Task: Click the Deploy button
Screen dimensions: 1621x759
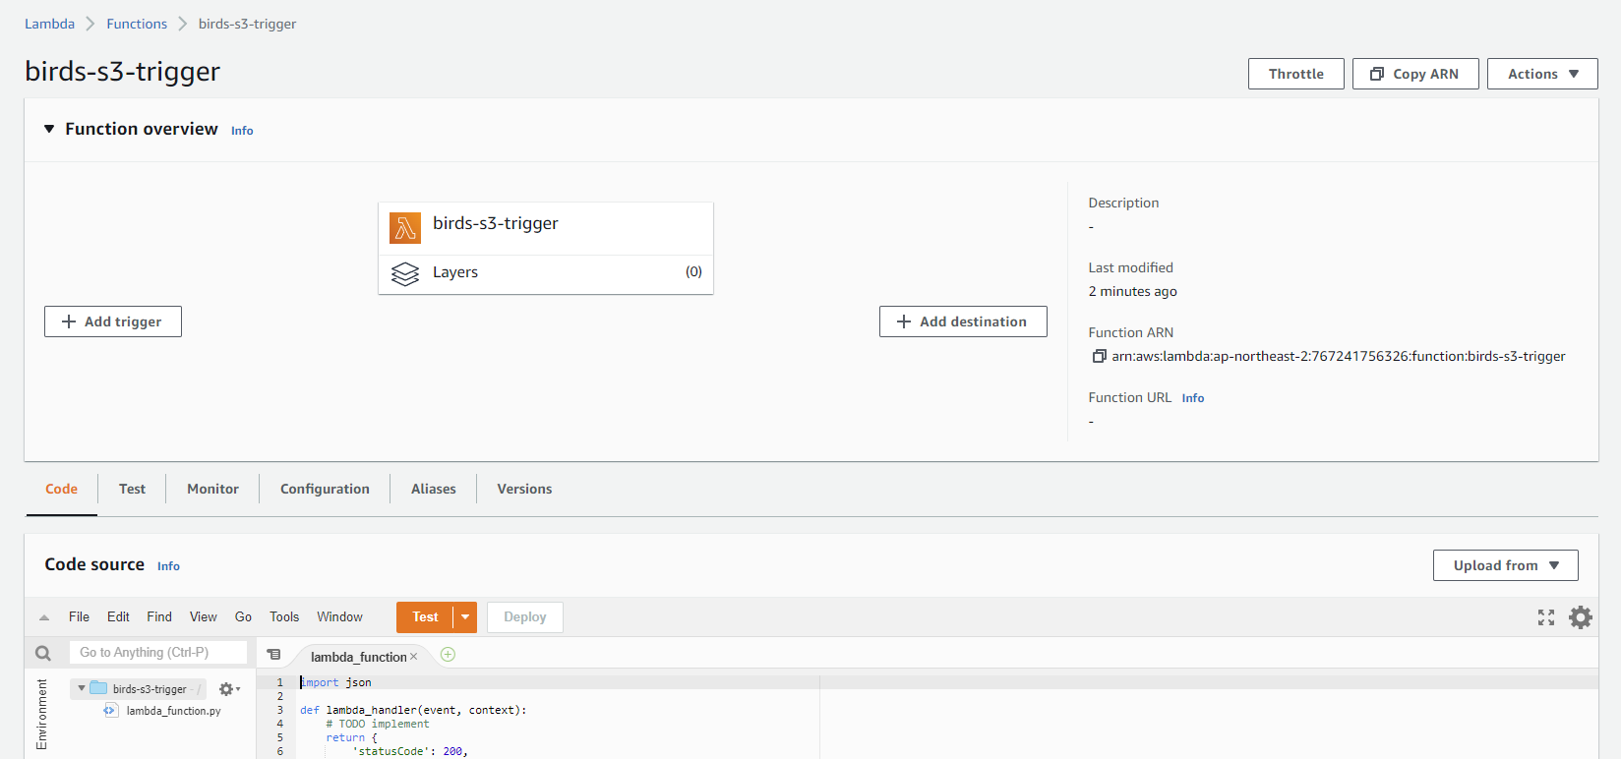Action: 525,617
